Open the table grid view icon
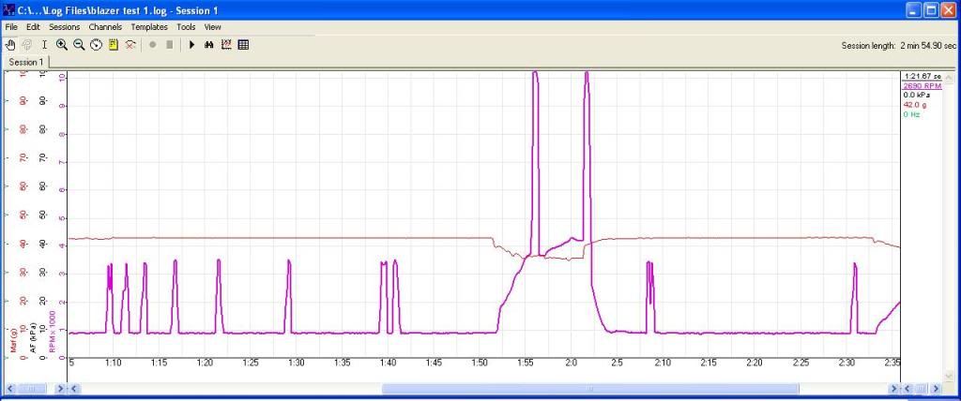961x401 pixels. point(243,44)
